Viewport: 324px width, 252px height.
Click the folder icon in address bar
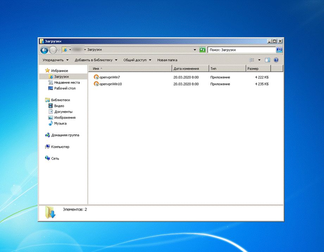[65, 50]
